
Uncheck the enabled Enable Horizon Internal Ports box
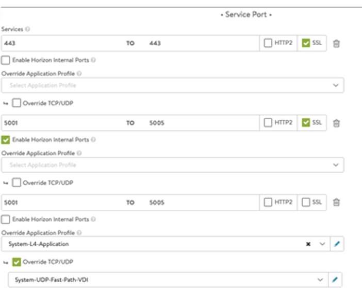click(5, 140)
